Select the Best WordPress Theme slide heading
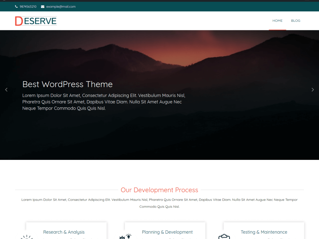The height and width of the screenshot is (239, 319). point(68,84)
